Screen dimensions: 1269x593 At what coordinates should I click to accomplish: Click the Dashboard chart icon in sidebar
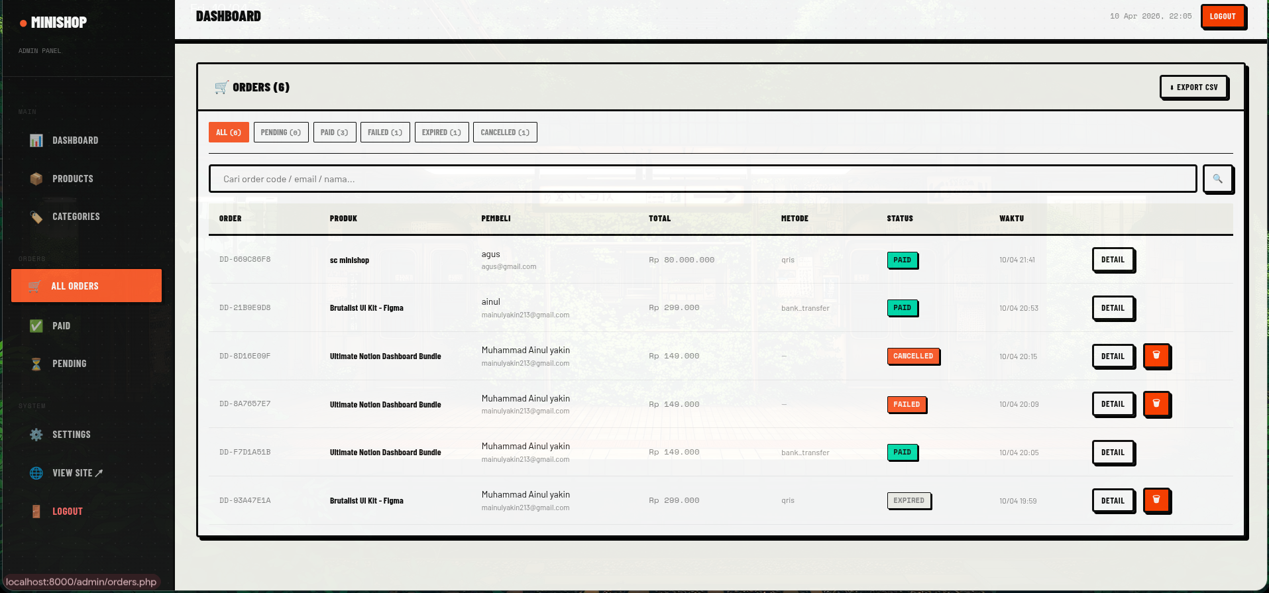pyautogui.click(x=36, y=140)
